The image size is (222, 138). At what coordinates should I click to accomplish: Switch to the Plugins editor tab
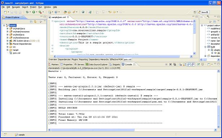pos(75,60)
